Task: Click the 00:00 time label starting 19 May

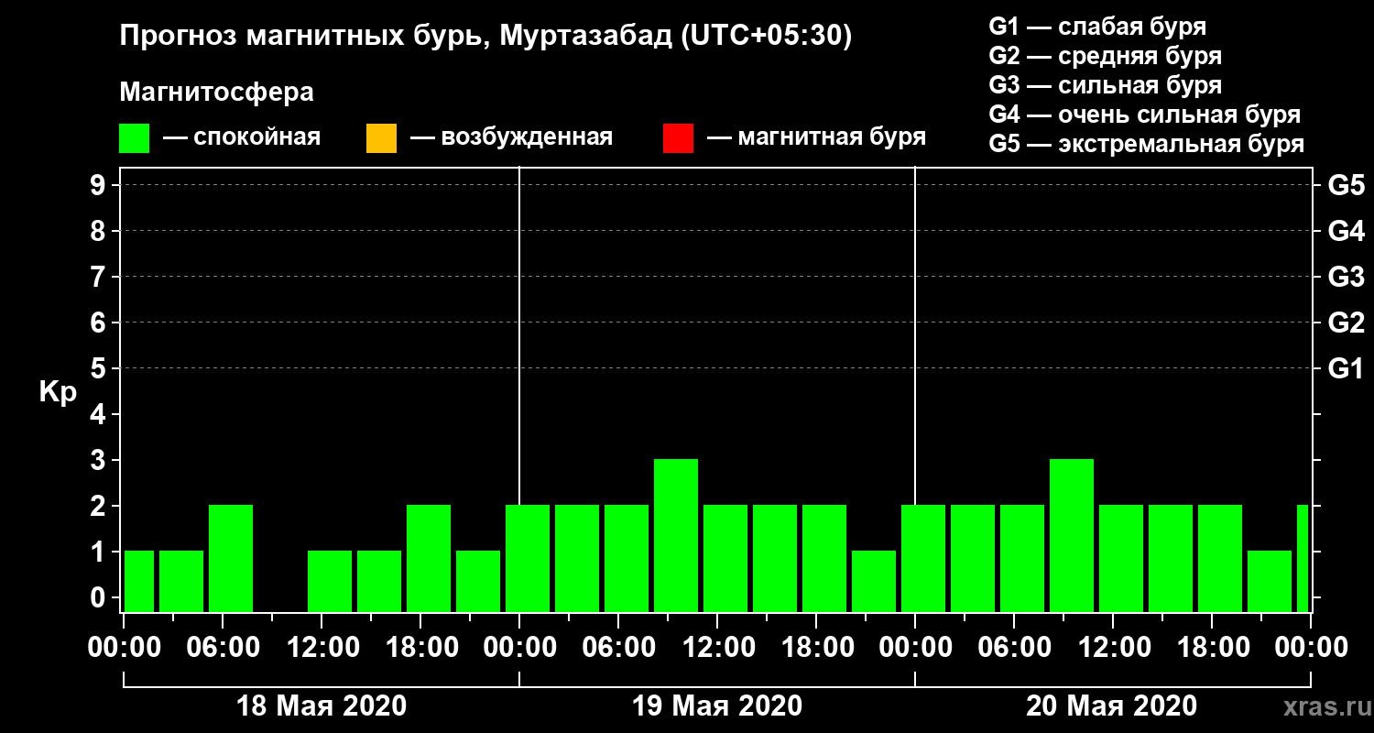Action: tap(519, 647)
